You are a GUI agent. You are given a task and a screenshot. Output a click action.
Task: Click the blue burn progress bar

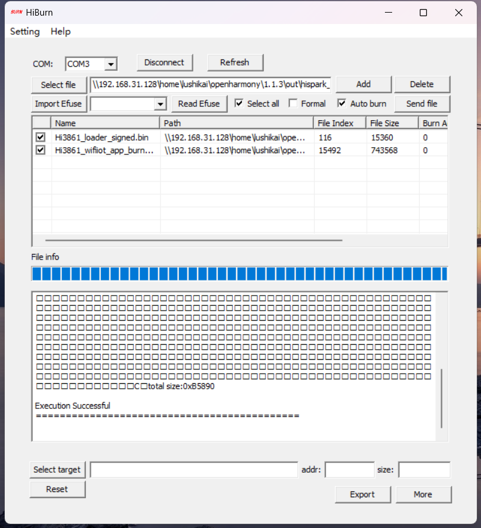click(x=240, y=273)
